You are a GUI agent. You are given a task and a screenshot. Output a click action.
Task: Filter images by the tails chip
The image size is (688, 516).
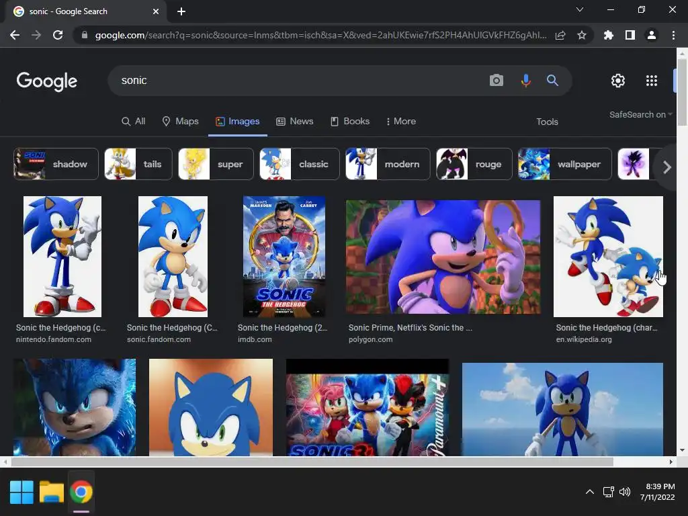tap(138, 164)
